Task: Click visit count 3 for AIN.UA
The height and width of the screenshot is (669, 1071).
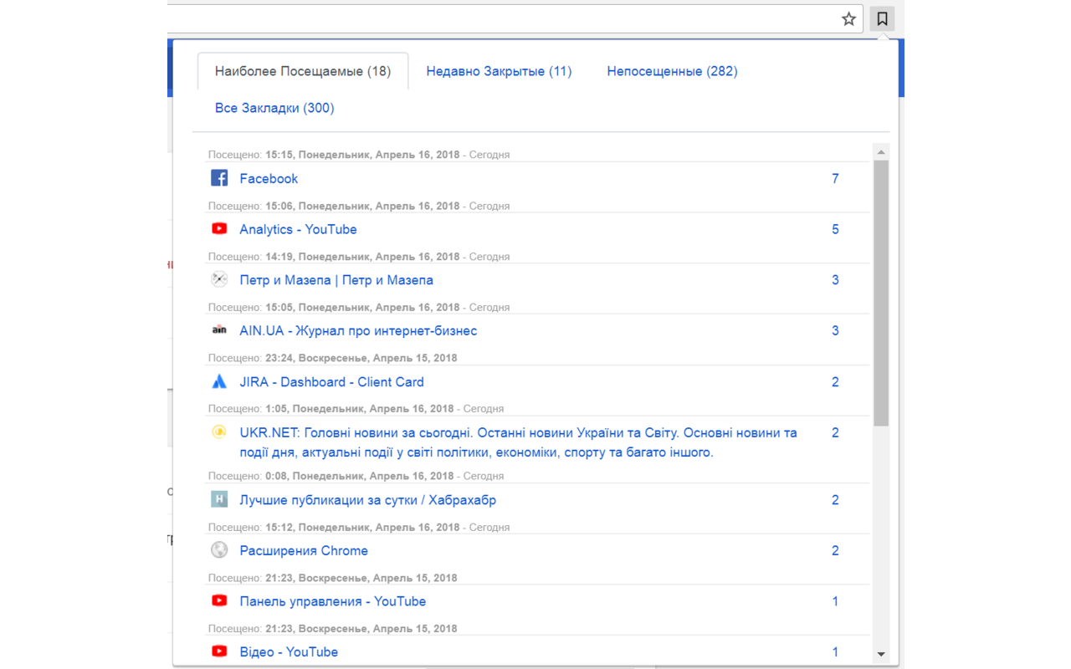Action: tap(835, 331)
